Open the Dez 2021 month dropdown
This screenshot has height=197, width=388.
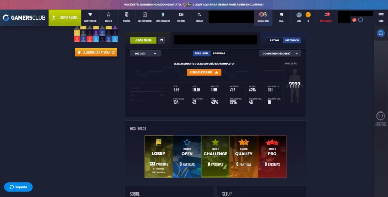145,53
